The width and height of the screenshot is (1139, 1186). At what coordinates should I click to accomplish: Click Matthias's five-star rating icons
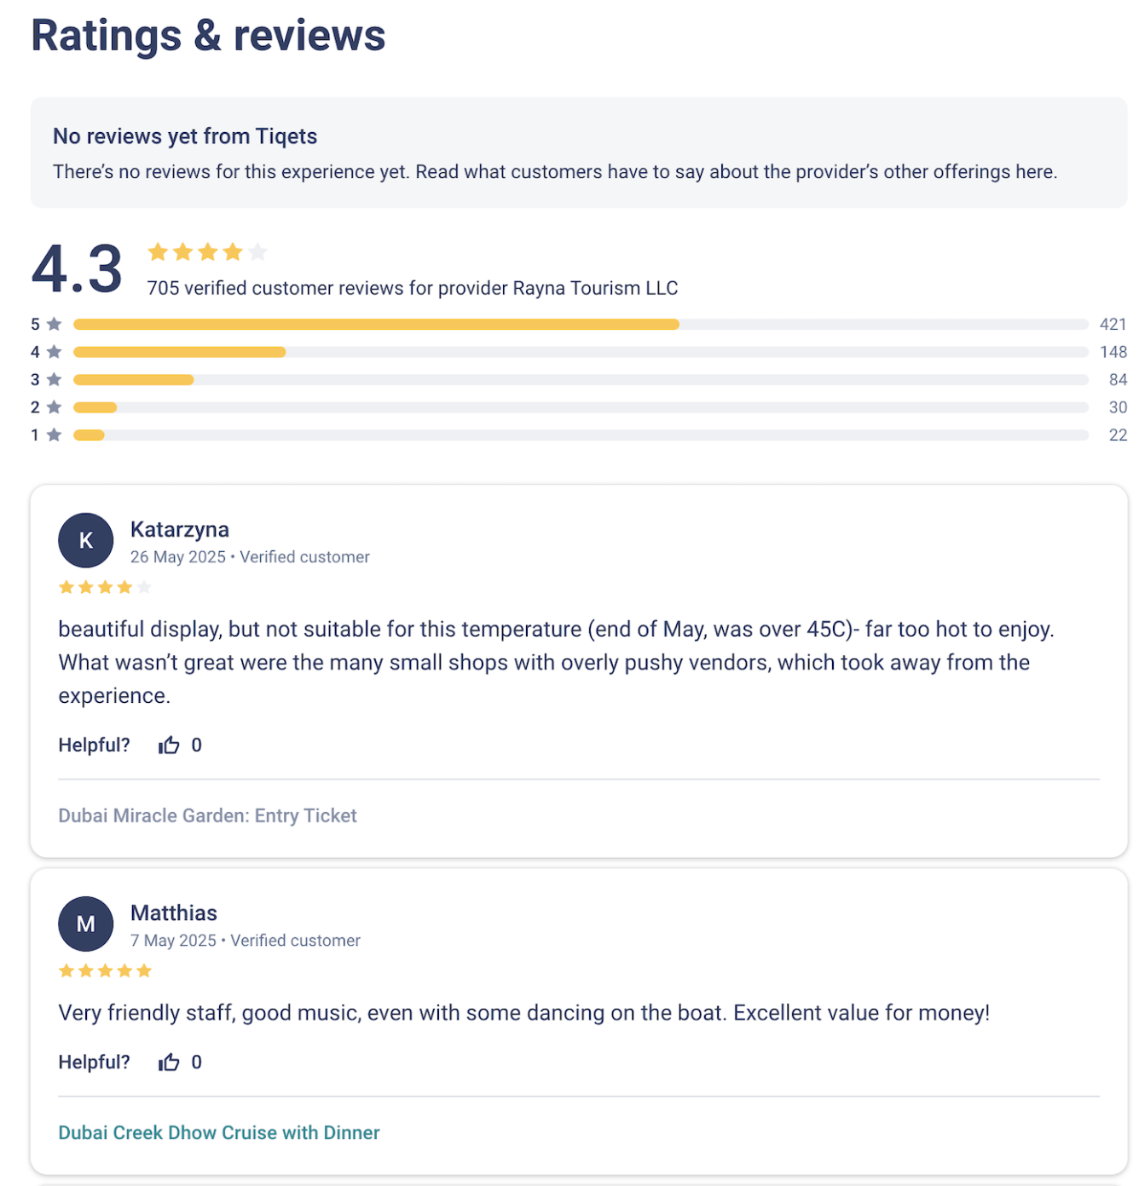105,970
